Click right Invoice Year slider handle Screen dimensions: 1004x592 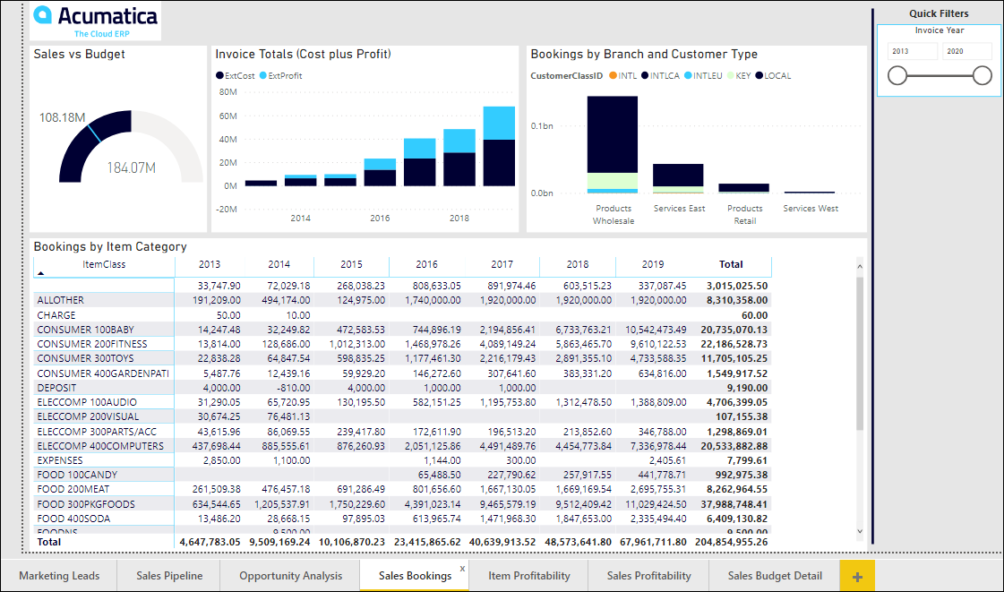[982, 76]
